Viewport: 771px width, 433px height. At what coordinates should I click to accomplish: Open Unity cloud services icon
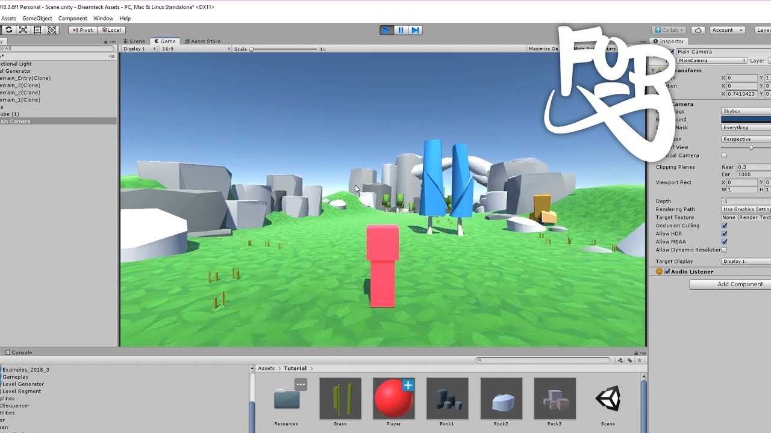click(x=698, y=30)
